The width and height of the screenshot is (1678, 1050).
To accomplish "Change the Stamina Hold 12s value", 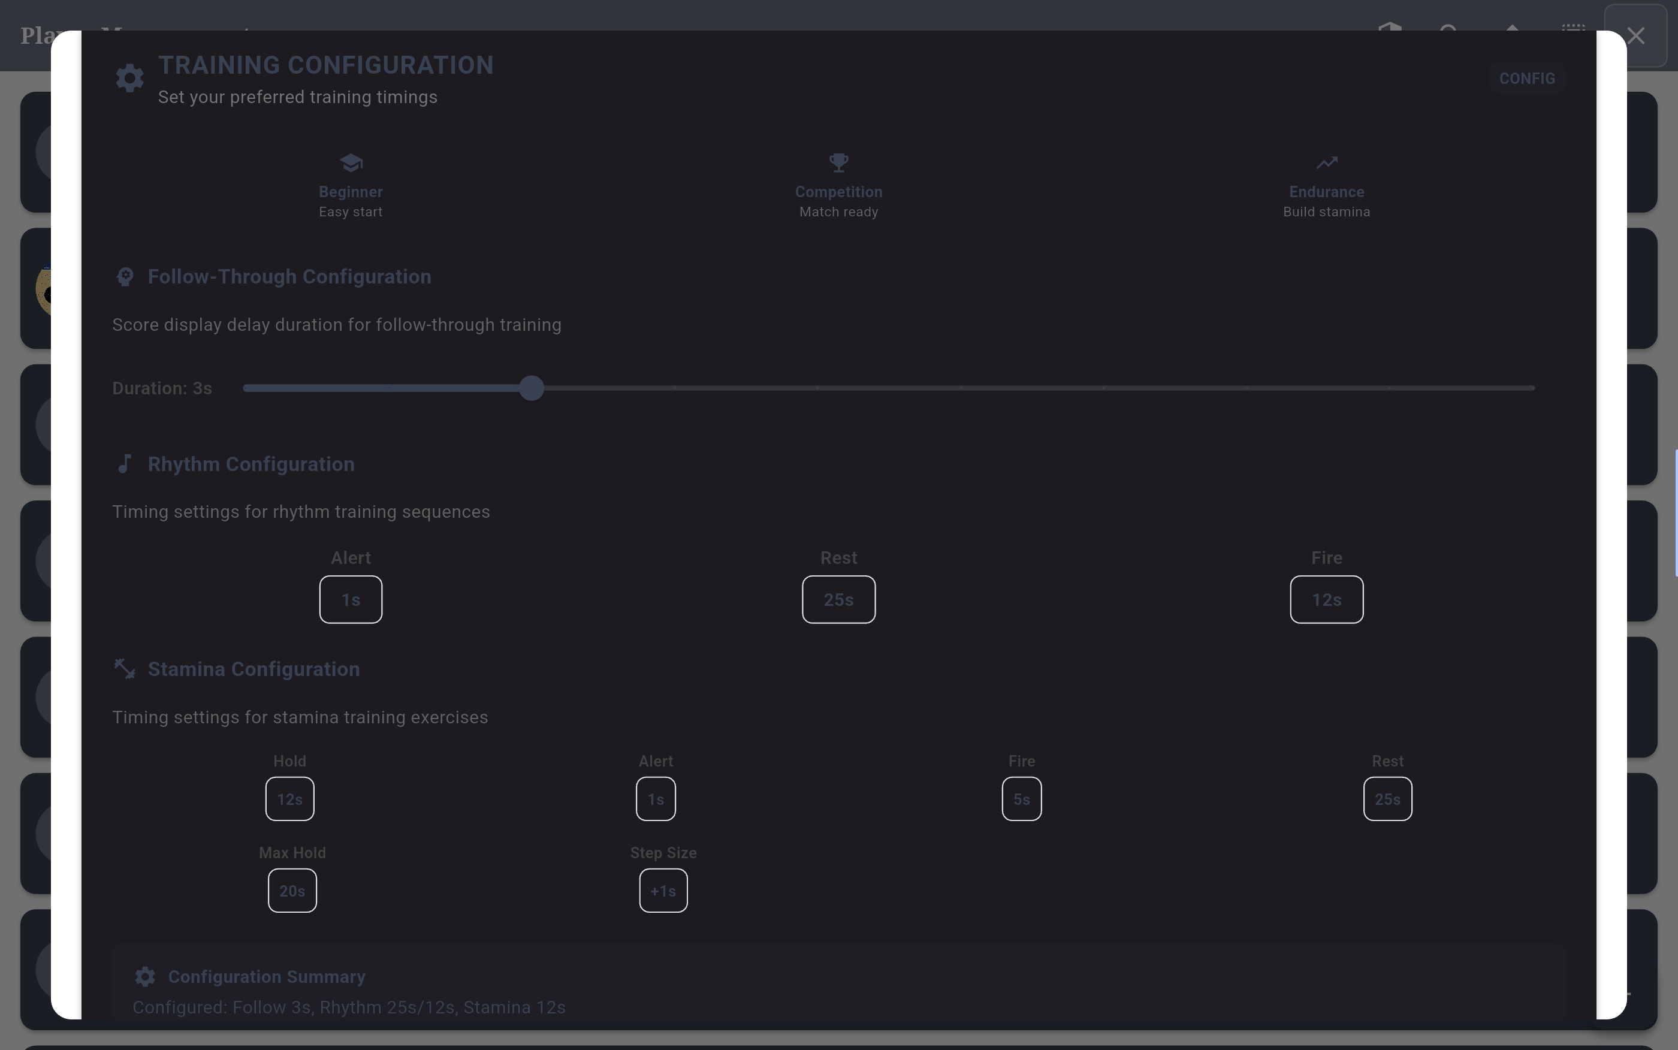I will tap(289, 799).
